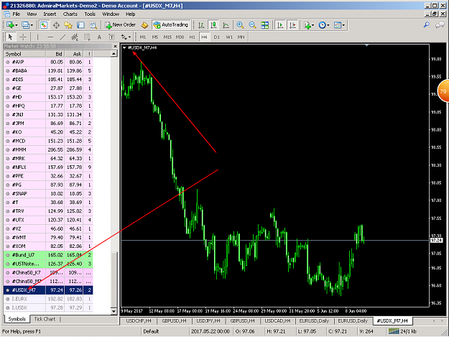The image size is (449, 337).
Task: Close the Market Watch panel
Action: (x=115, y=46)
